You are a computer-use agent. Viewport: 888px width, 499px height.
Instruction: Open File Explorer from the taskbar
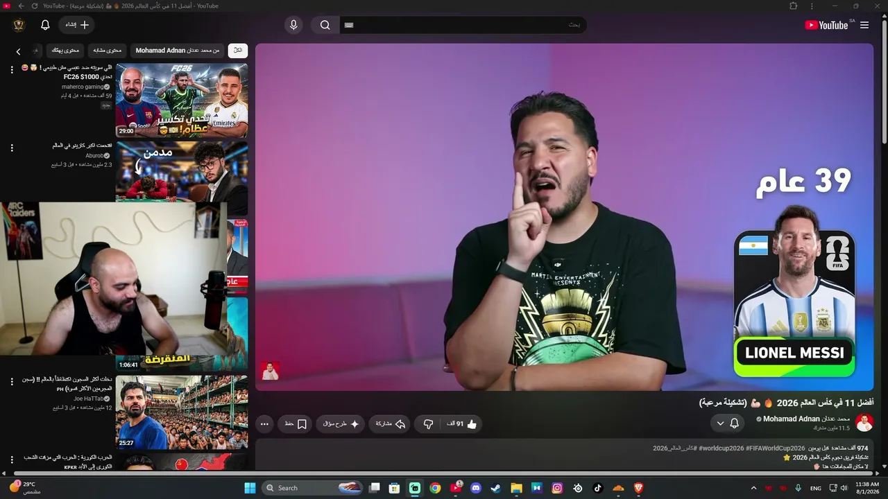coord(516,488)
